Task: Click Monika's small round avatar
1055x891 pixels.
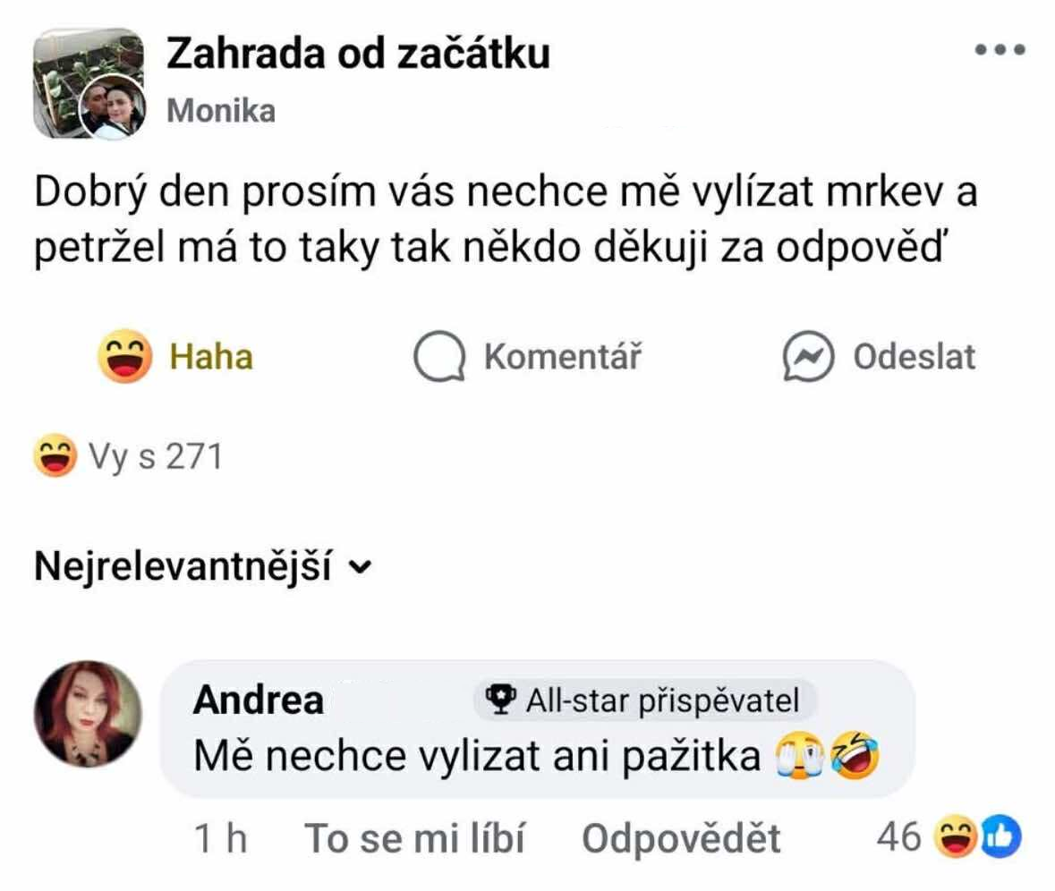Action: click(112, 107)
